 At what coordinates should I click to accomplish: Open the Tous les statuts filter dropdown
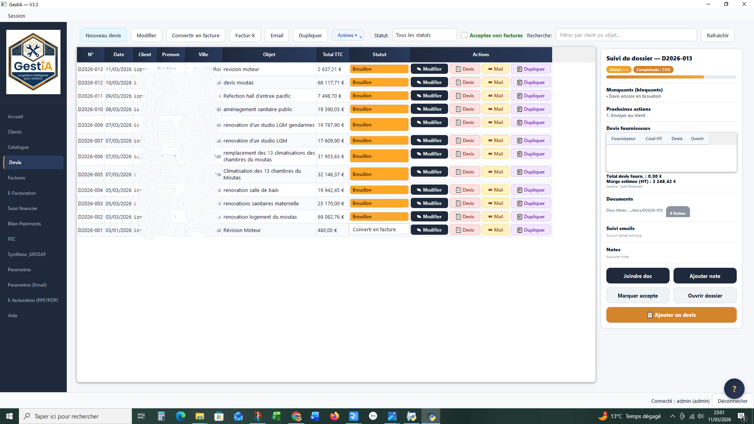pyautogui.click(x=424, y=35)
